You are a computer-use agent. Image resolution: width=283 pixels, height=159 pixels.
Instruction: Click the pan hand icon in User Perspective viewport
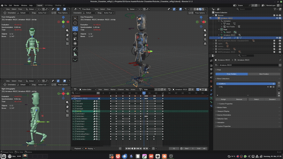pyautogui.click(x=205, y=35)
